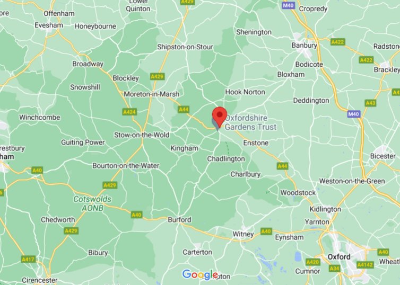Select the Bourton-on-the-Water label

point(126,166)
